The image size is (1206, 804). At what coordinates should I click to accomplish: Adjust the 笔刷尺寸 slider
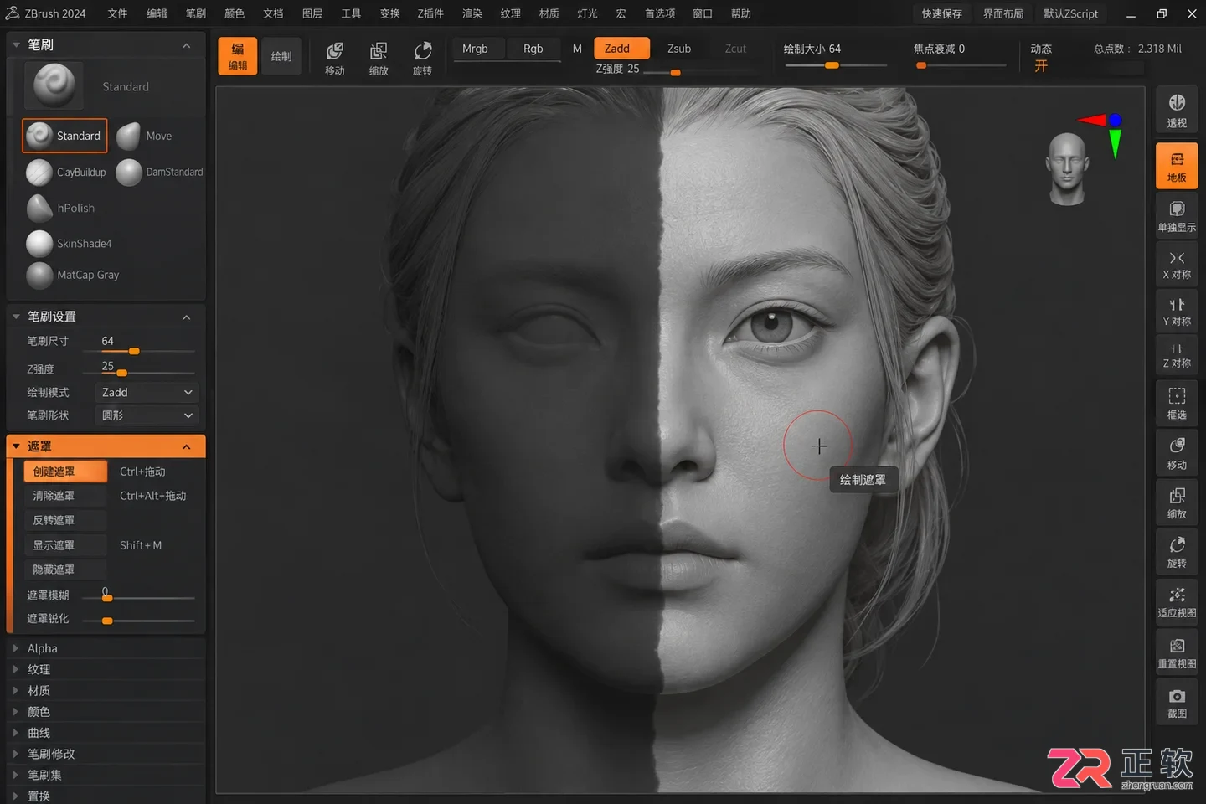[138, 351]
